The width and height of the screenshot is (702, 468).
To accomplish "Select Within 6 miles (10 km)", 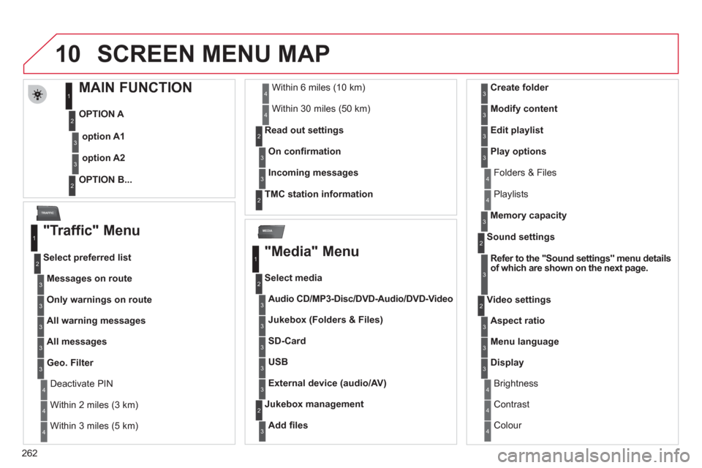I will (318, 87).
